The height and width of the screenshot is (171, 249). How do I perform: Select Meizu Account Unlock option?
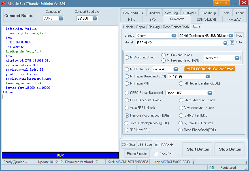click(x=181, y=100)
